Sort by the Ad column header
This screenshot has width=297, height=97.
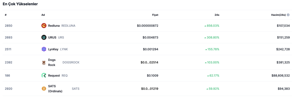tap(43, 15)
